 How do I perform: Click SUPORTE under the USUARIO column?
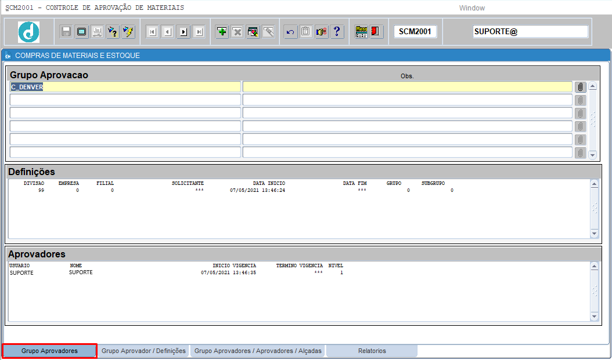(x=21, y=273)
